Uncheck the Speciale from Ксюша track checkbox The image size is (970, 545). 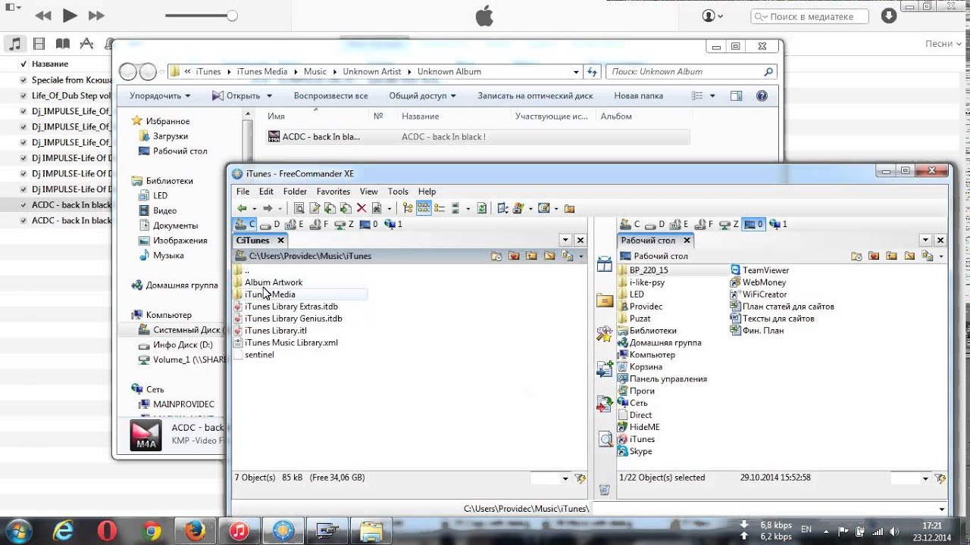[23, 80]
